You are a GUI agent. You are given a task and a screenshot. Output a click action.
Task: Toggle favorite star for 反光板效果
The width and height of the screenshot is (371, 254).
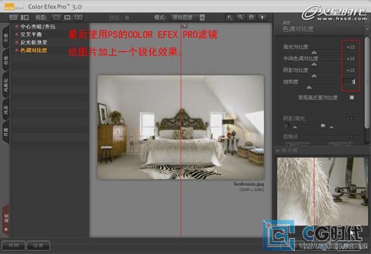(x=17, y=42)
